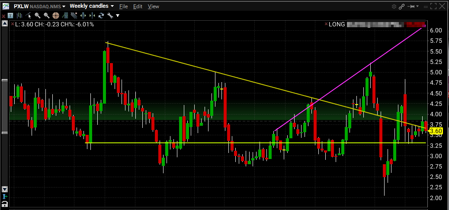Toggle the pin window icon
This screenshot has width=449, height=210.
click(411, 6)
